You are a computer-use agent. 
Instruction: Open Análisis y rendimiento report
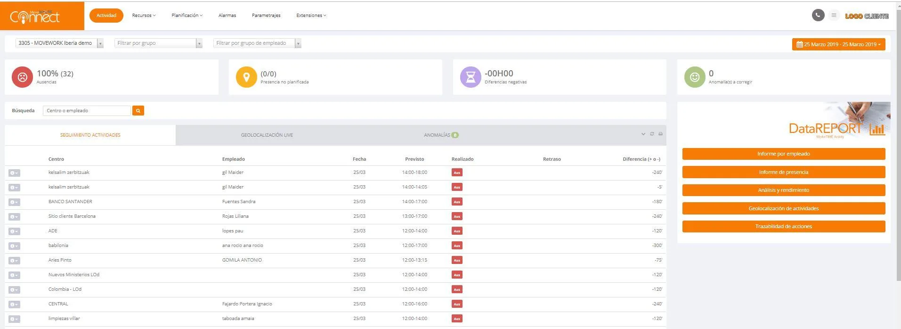(x=784, y=190)
